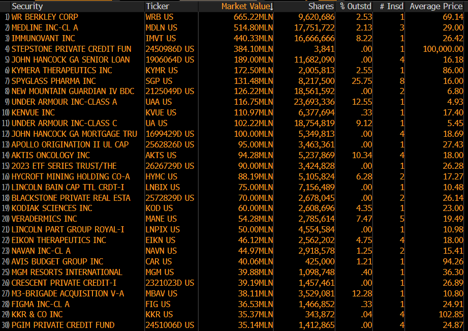468x331 pixels.
Task: Click the % Outstd column header
Action: click(x=356, y=6)
